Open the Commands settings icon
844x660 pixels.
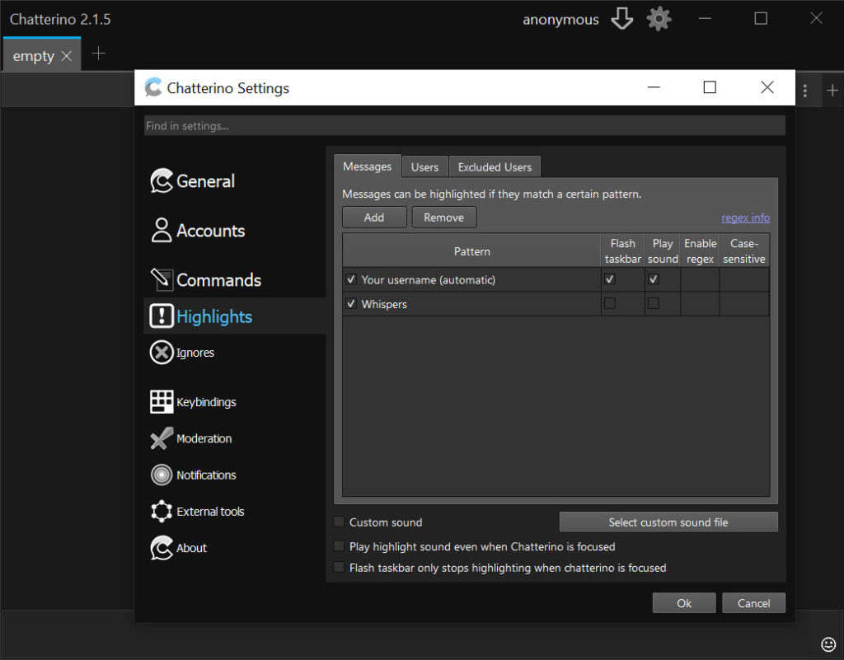click(162, 280)
